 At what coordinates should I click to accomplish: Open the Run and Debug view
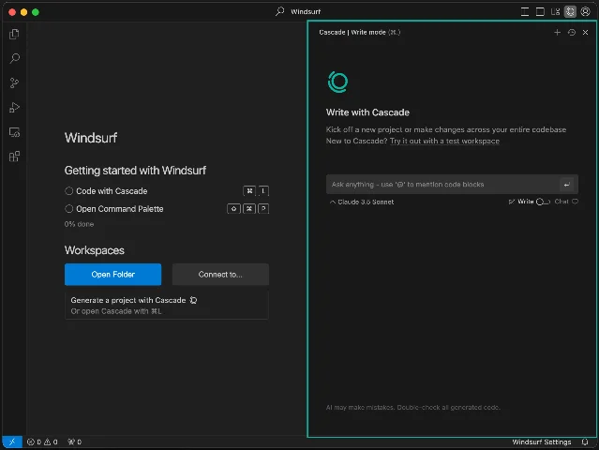coord(14,107)
